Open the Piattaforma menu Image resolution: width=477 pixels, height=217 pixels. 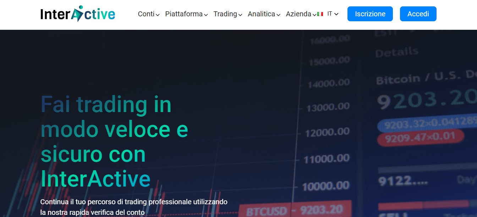(183, 14)
